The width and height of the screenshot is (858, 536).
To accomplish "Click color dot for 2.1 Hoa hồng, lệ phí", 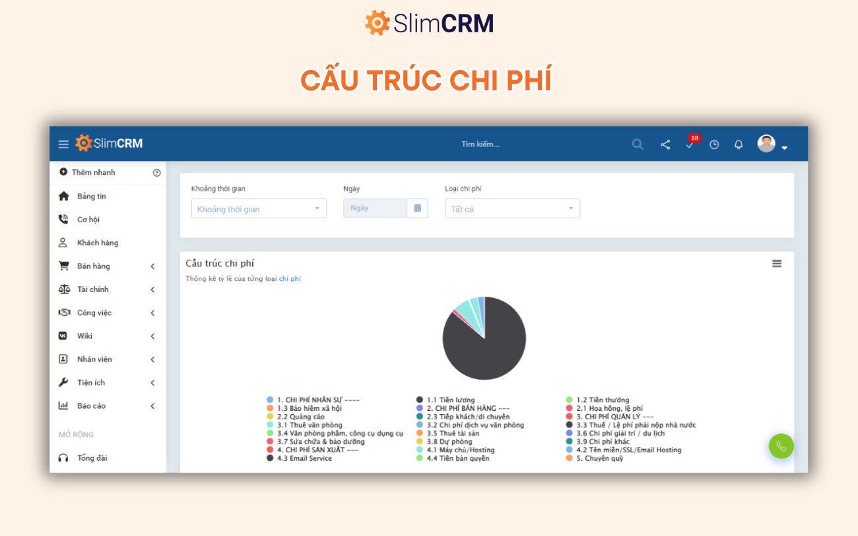I will (x=569, y=409).
